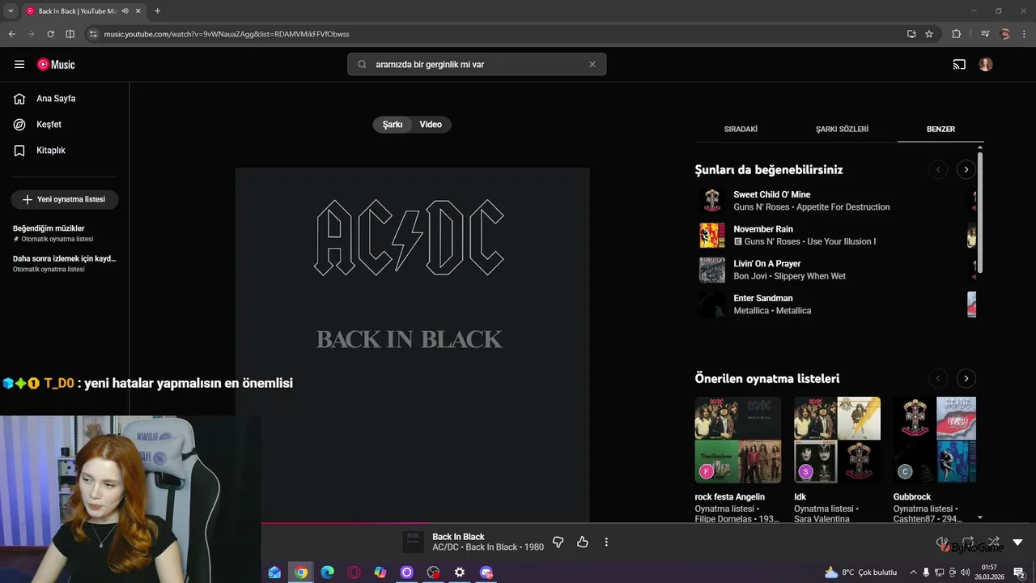This screenshot has height=583, width=1036.
Task: Toggle shuffle in the player bar
Action: tap(993, 542)
